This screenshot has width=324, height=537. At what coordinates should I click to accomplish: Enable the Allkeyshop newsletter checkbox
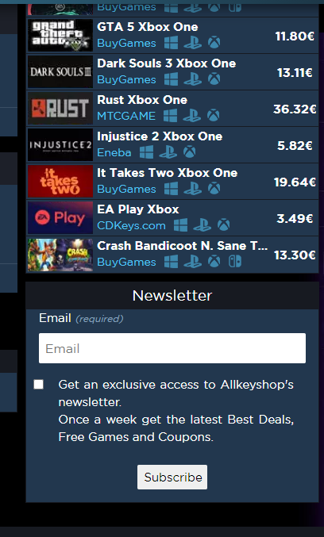[x=39, y=384]
